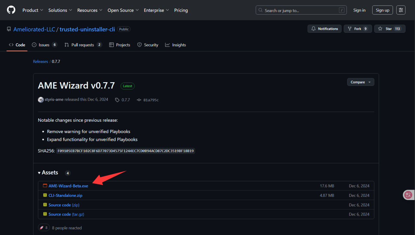Switch to the Projects tab
Screen dimensions: 415x235
[120, 45]
